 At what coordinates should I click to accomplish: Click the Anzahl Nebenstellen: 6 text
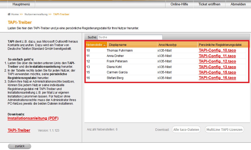pos(102,129)
